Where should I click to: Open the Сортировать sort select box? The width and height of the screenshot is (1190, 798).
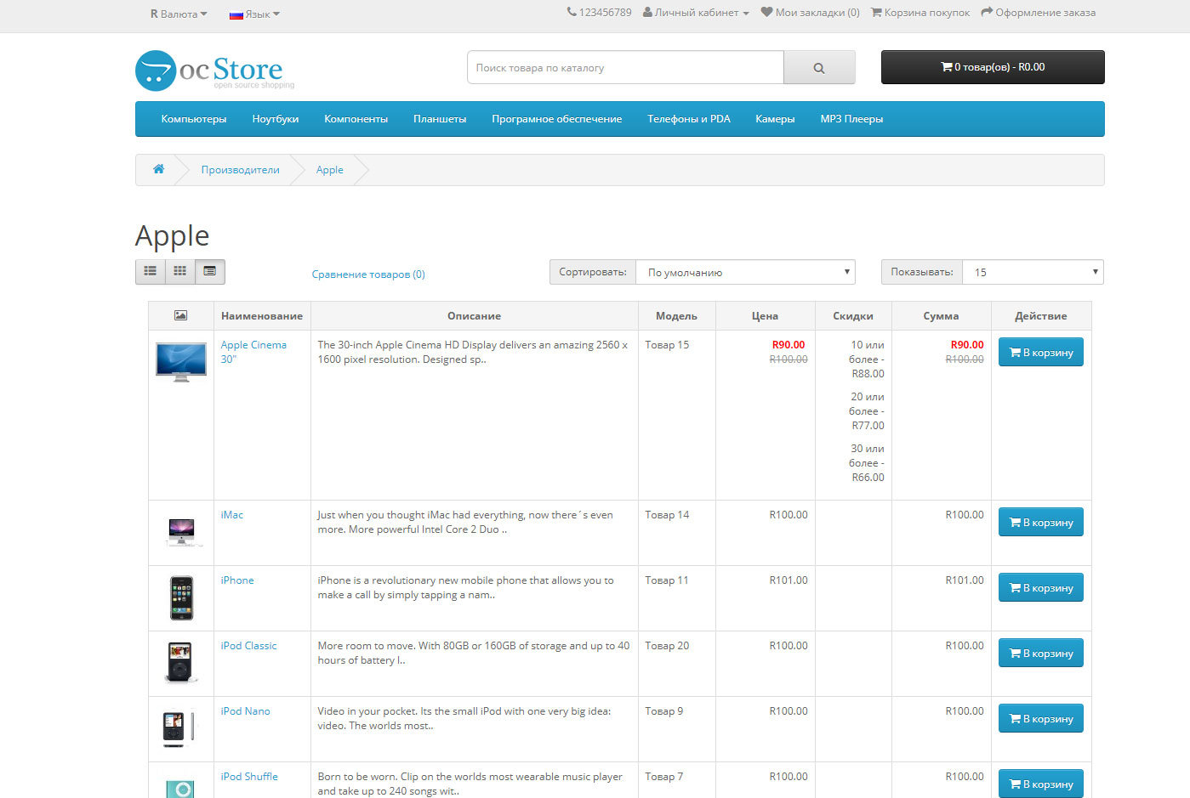click(x=745, y=272)
